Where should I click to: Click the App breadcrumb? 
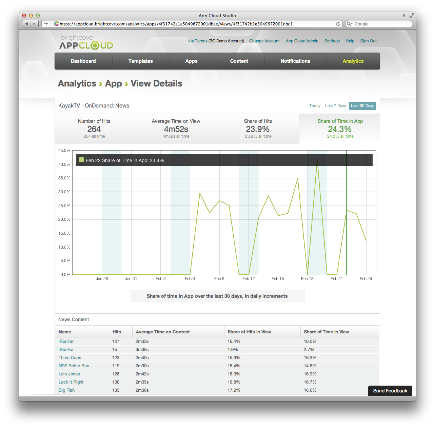point(113,83)
